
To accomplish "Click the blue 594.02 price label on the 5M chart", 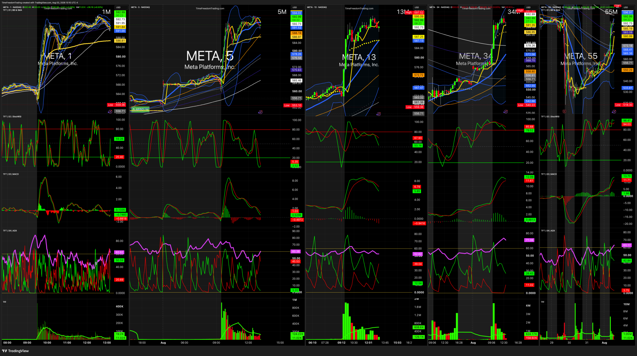I will 297,13.
